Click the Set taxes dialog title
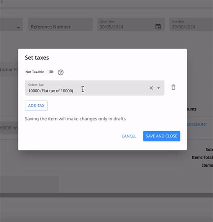This screenshot has width=213, height=222. [37, 58]
